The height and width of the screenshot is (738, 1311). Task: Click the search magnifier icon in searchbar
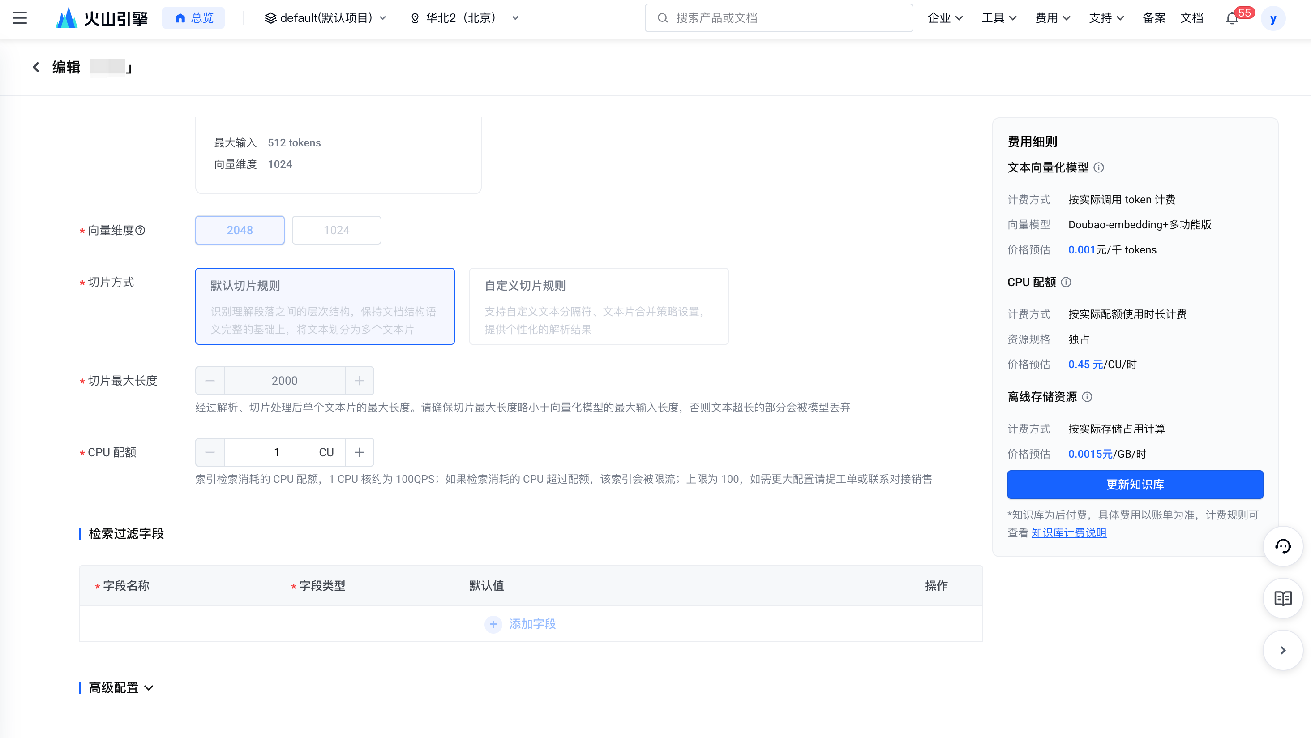click(663, 18)
